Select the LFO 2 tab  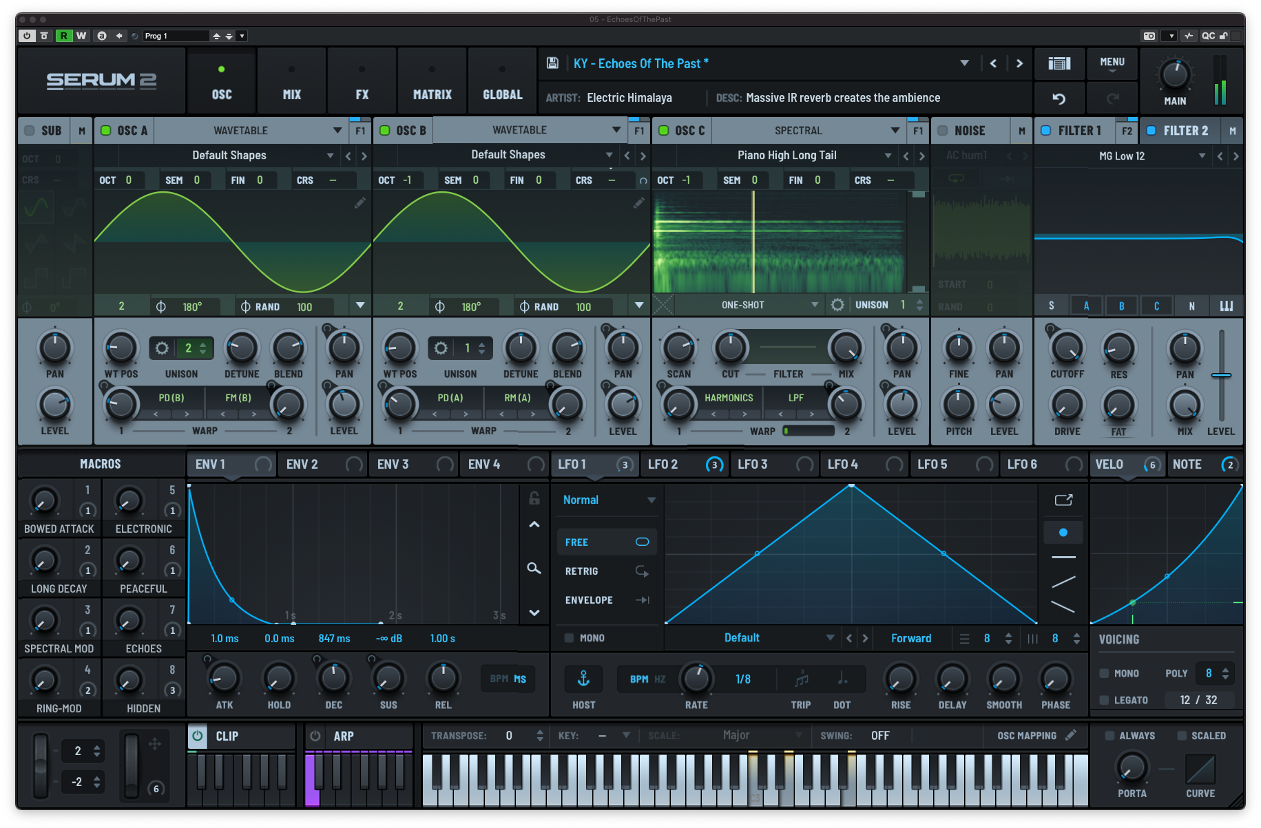click(x=663, y=464)
